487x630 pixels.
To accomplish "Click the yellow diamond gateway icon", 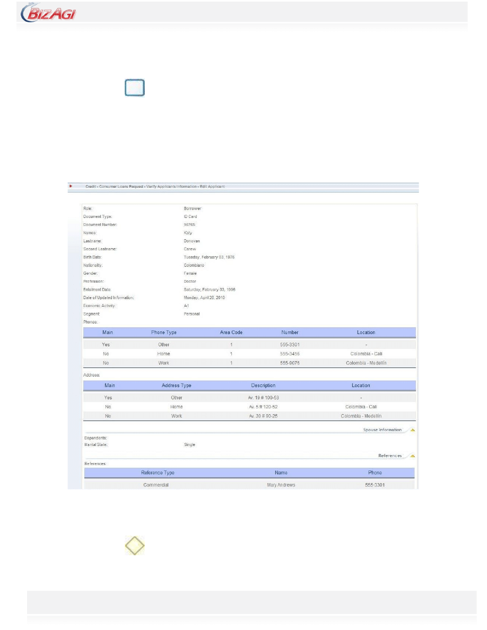I will point(135,545).
